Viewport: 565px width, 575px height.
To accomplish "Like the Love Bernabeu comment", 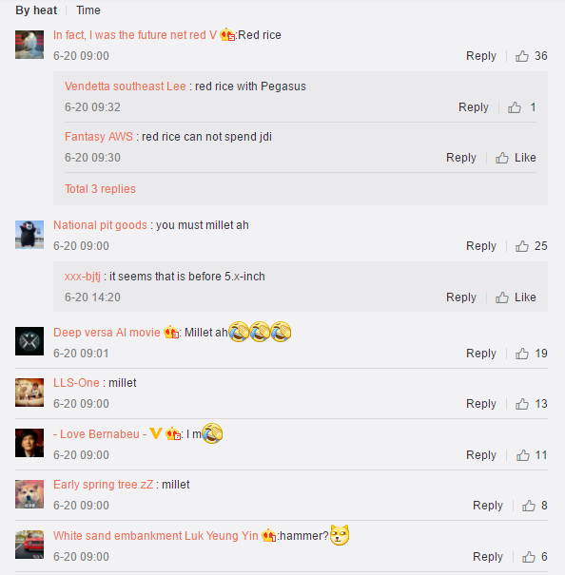I will (523, 455).
